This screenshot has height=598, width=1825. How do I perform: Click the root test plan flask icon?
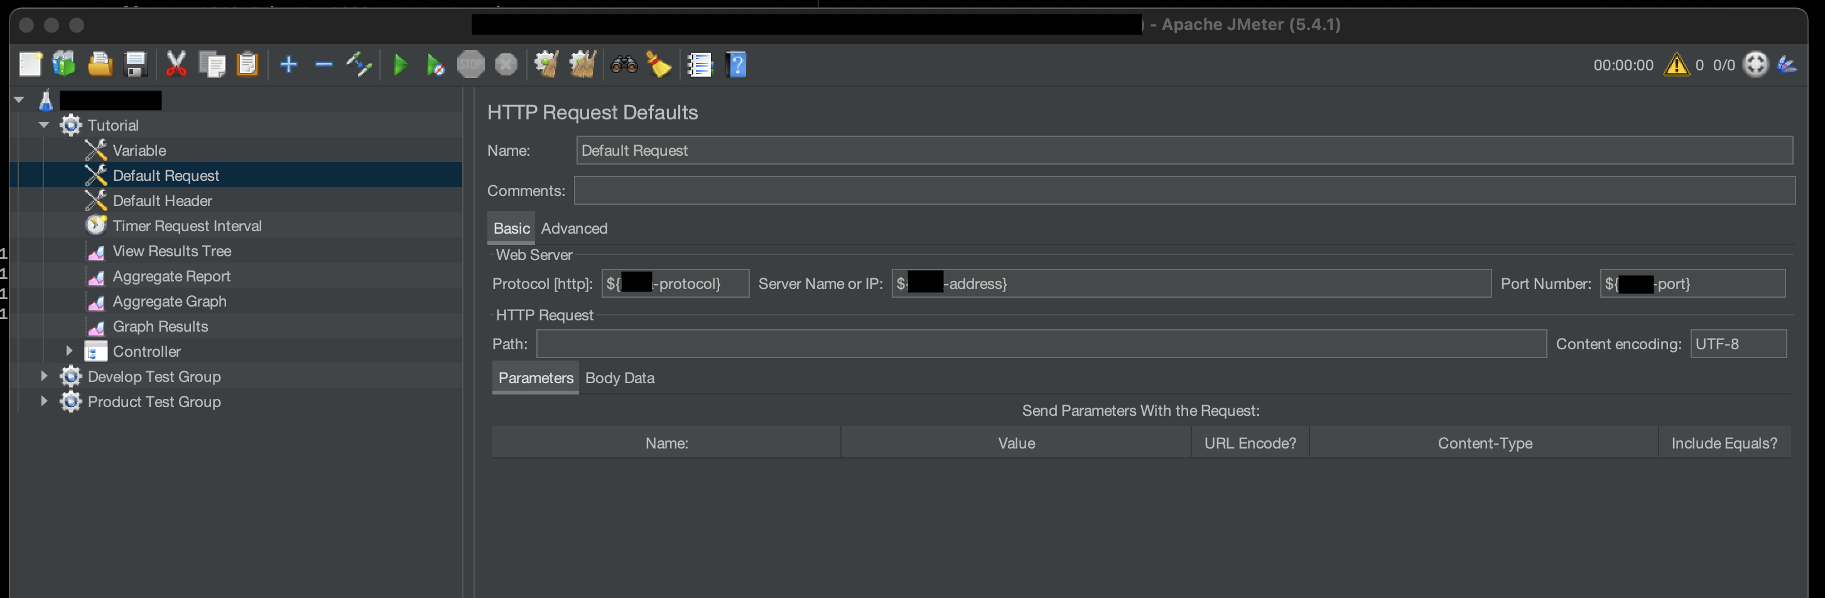point(46,100)
